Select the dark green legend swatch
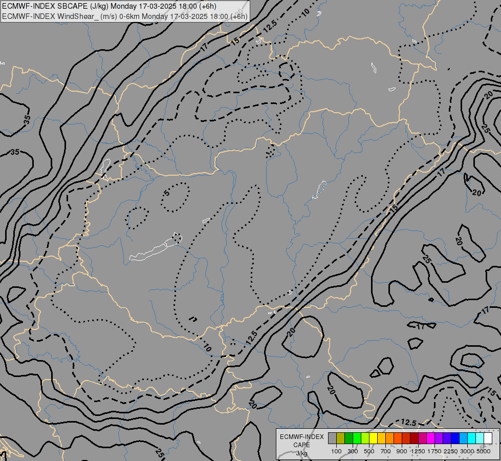Viewport: 501px width, 461px height. coord(348,438)
